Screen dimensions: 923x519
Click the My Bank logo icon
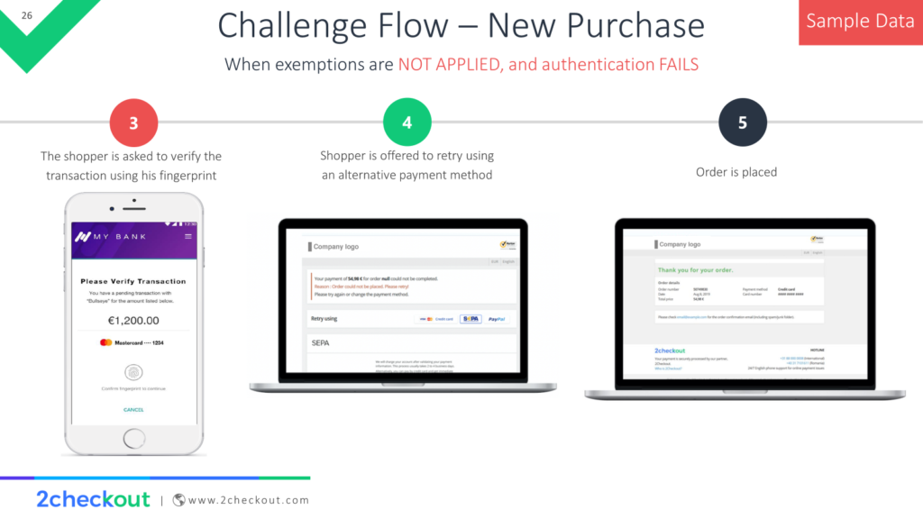(82, 237)
